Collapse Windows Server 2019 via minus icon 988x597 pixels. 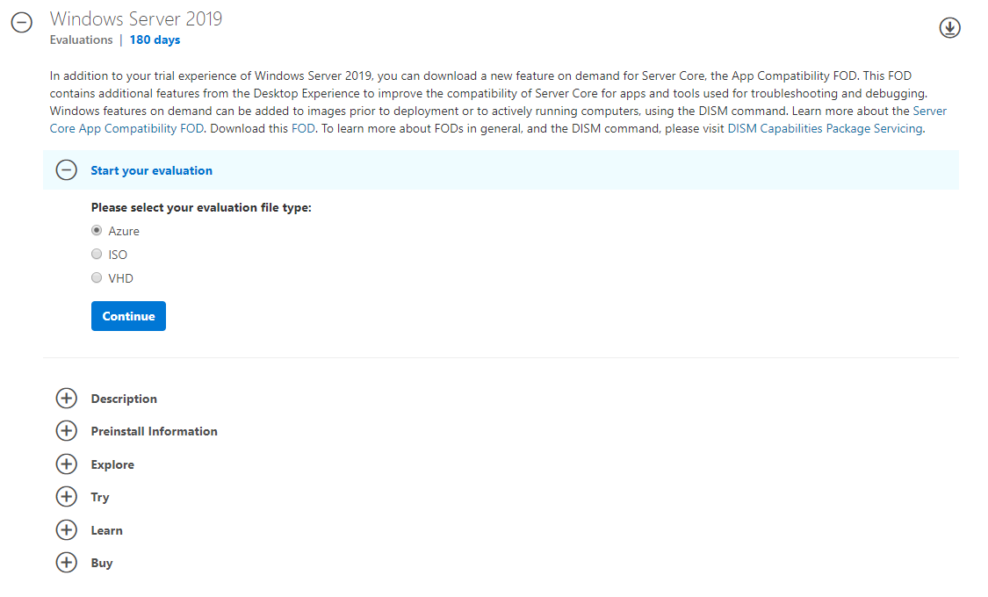[x=21, y=23]
